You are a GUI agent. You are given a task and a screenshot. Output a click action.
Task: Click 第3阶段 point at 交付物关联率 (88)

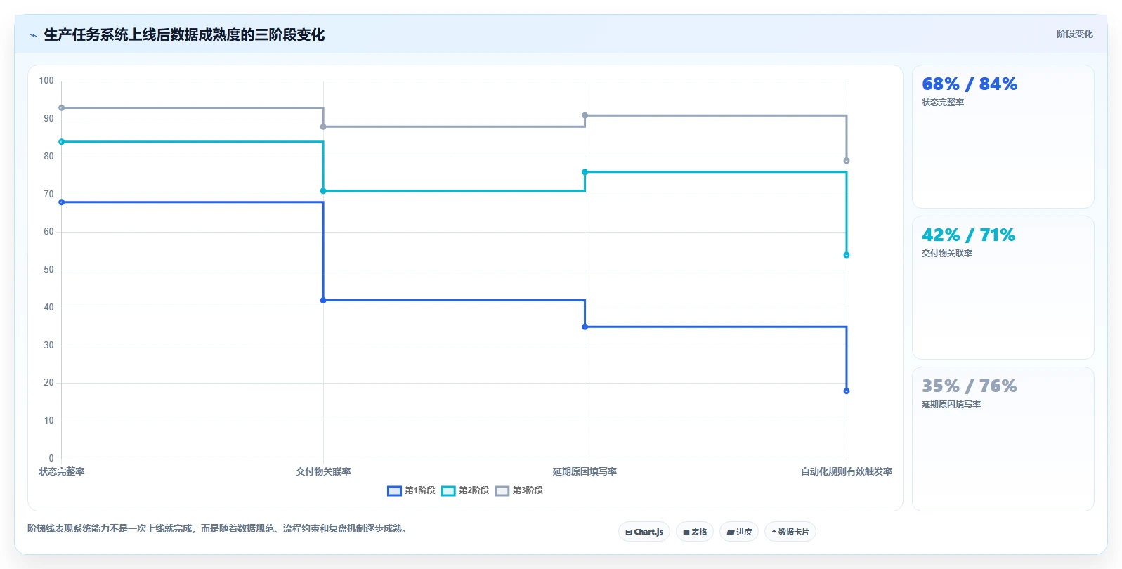tap(323, 127)
